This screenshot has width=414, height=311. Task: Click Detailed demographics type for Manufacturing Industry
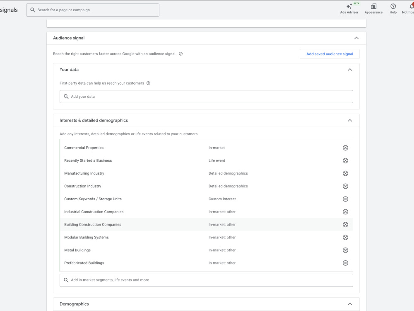click(x=228, y=173)
